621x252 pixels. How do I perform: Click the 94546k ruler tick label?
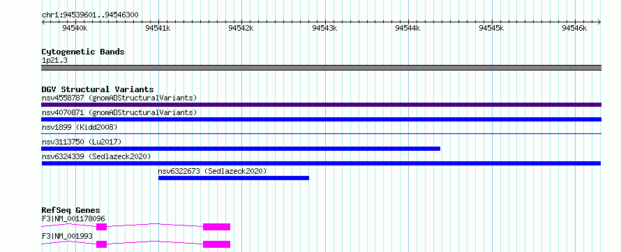pos(575,28)
